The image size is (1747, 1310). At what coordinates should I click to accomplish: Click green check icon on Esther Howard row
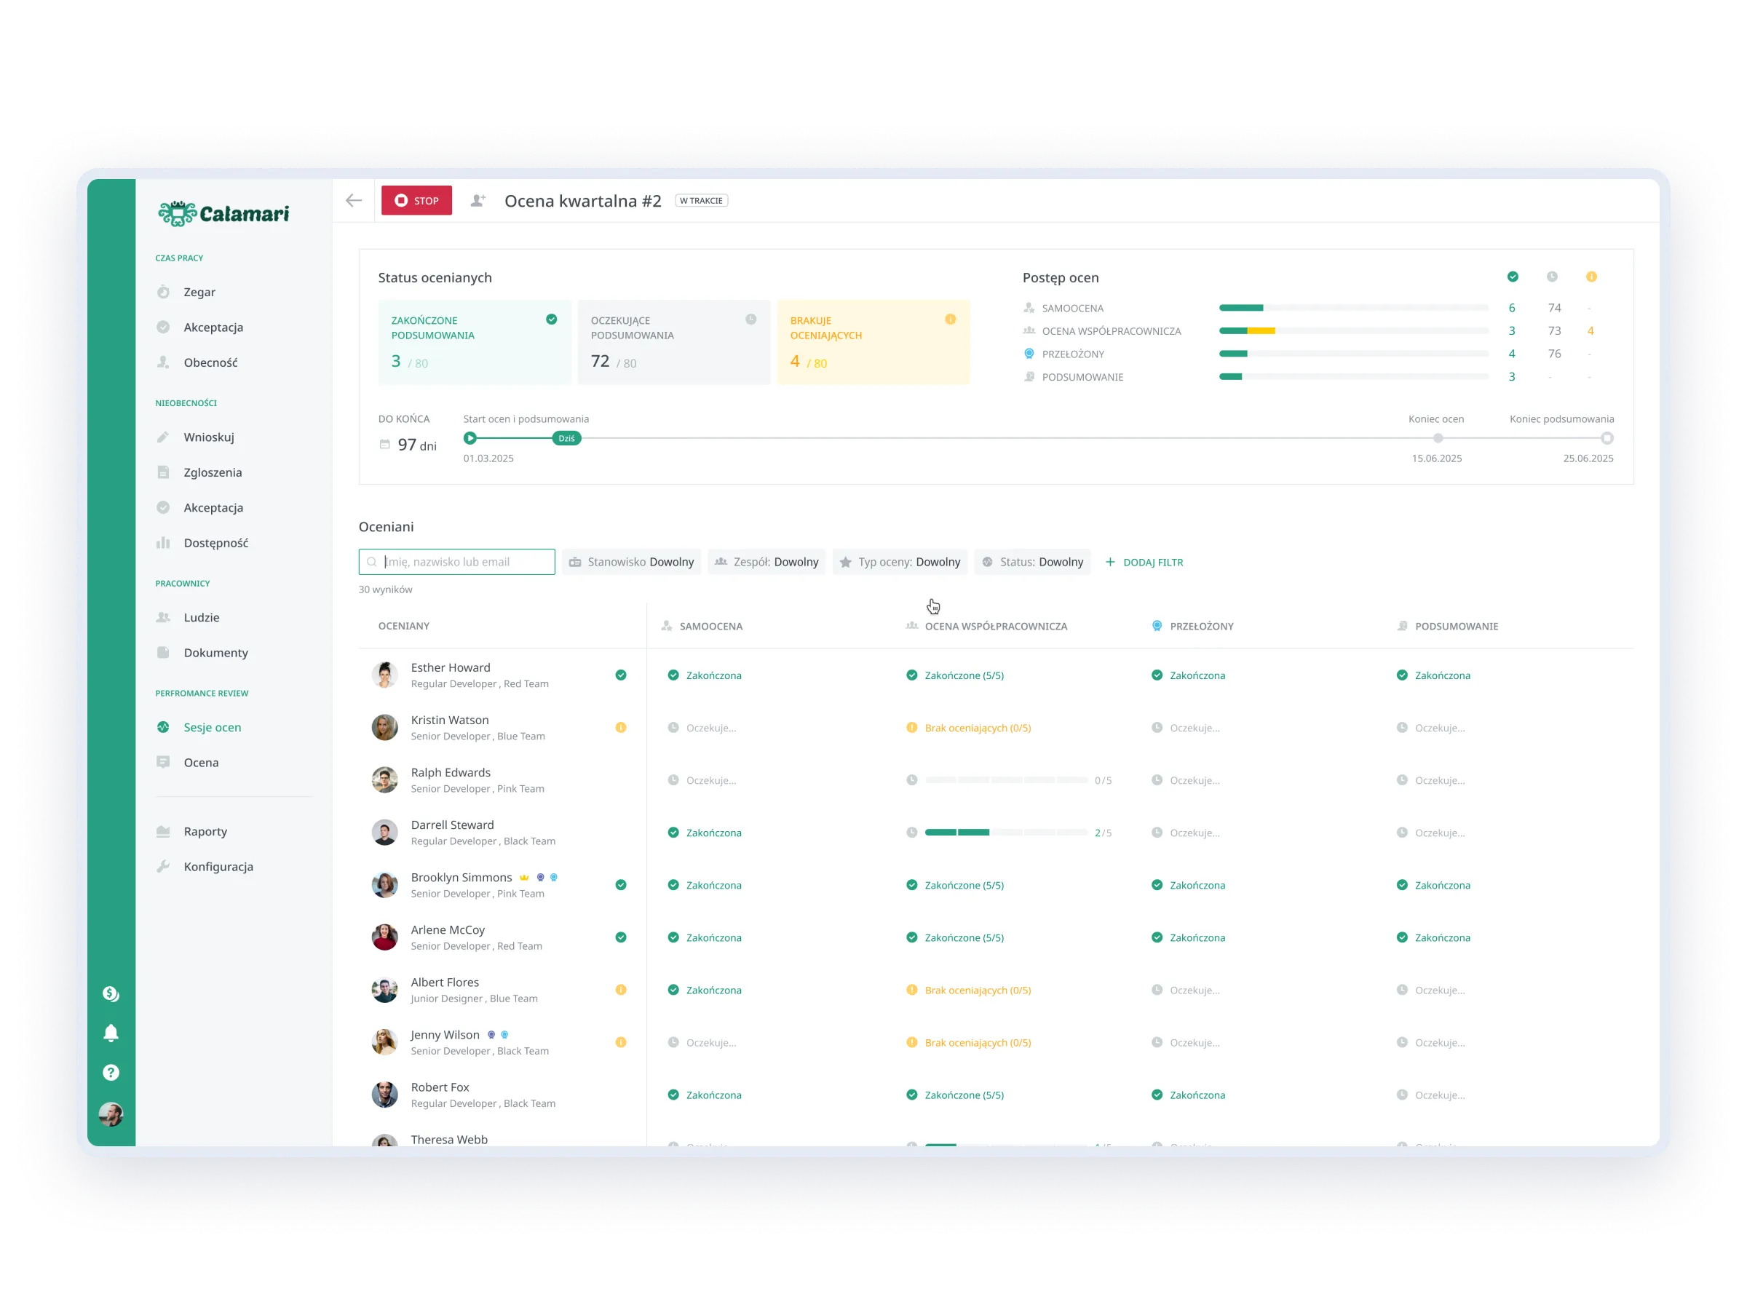pos(621,675)
